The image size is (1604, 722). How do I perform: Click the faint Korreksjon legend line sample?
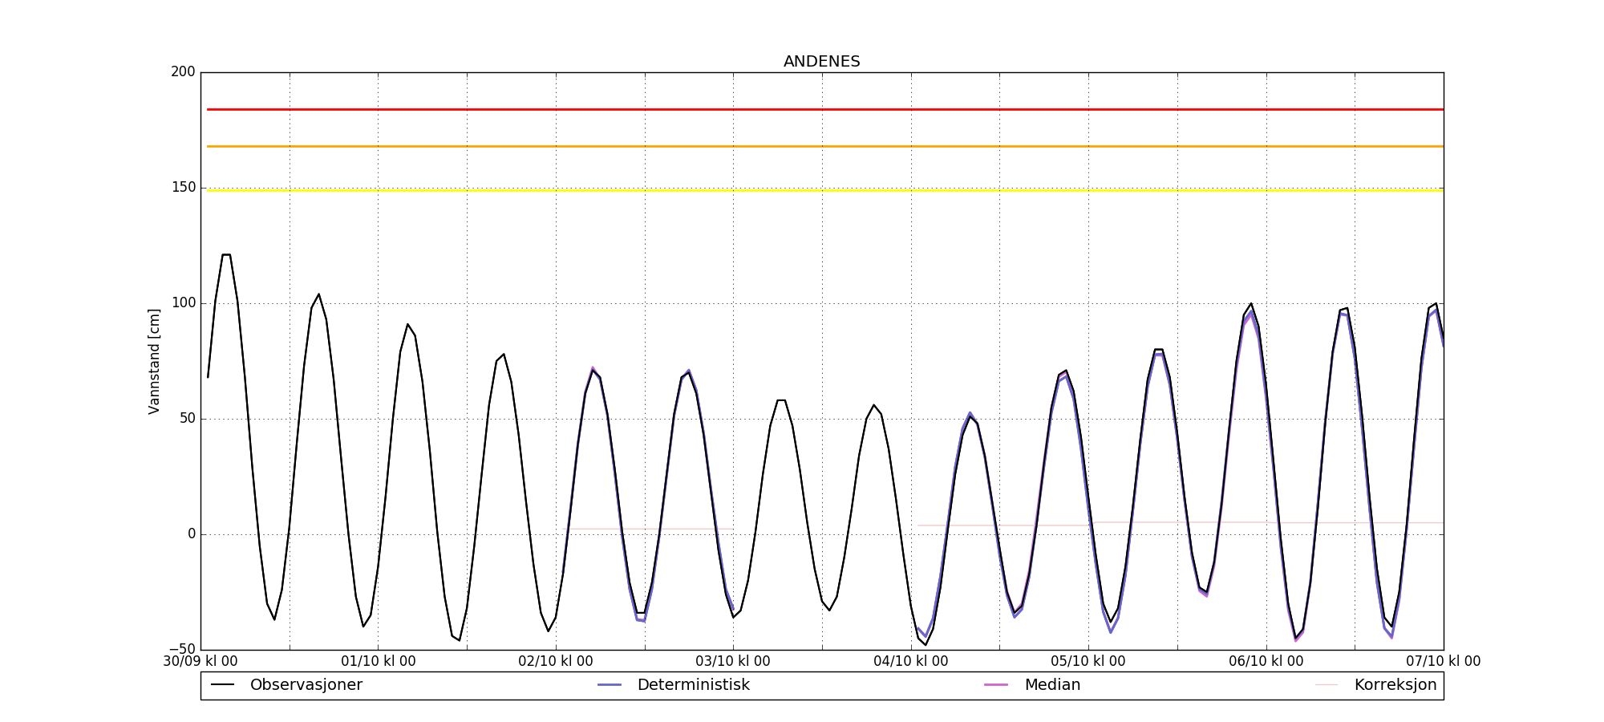click(1327, 685)
